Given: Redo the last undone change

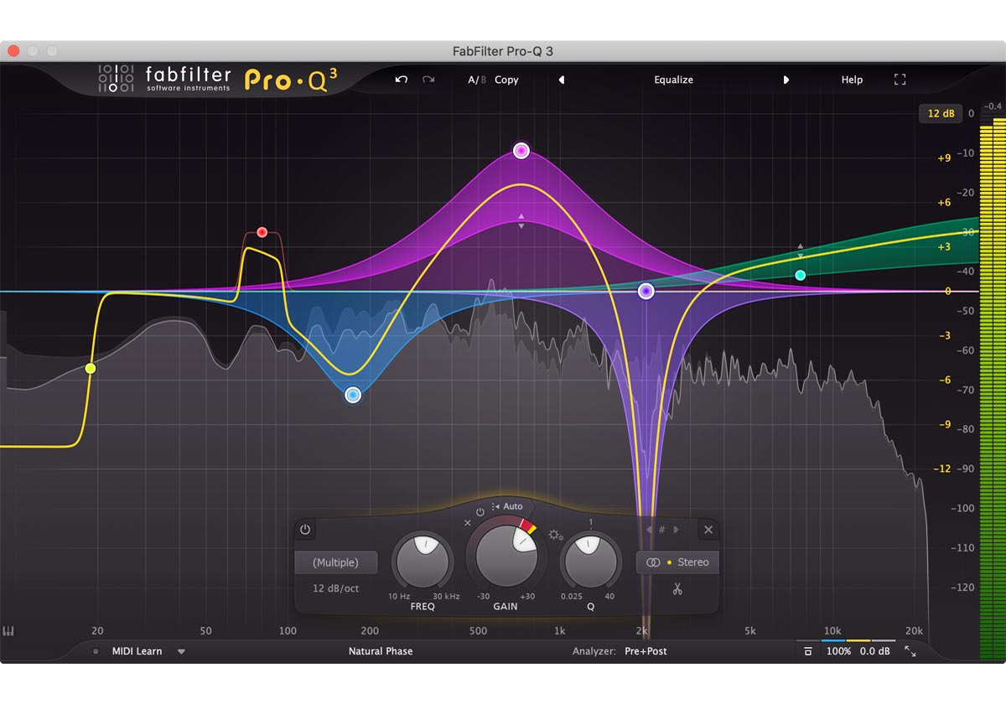Looking at the screenshot, I should coord(428,80).
